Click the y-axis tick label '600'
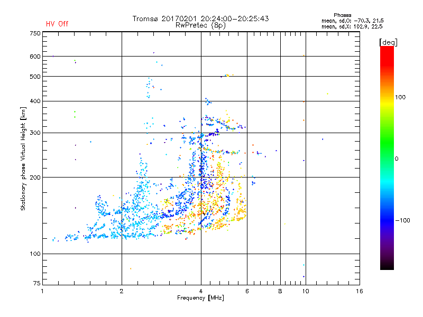The width and height of the screenshot is (423, 317). (x=35, y=57)
